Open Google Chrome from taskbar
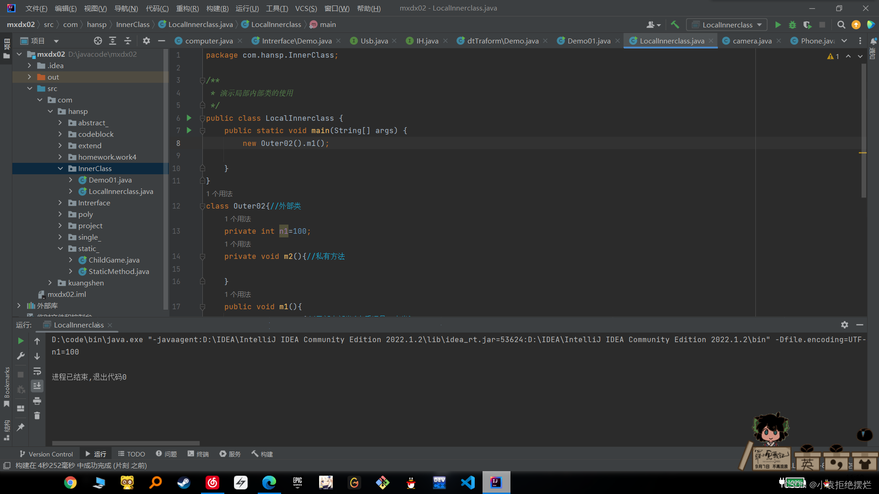 [70, 483]
